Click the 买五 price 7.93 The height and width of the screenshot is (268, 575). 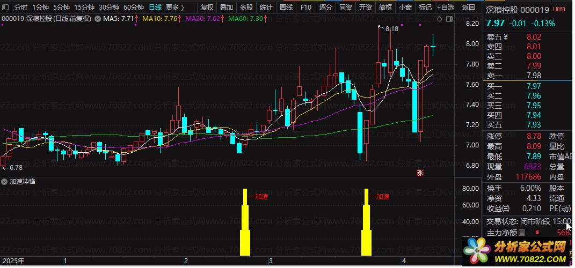click(x=534, y=125)
